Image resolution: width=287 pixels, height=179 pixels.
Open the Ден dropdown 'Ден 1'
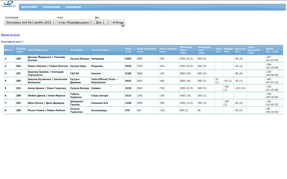tap(103, 22)
